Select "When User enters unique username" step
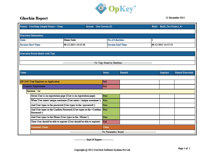The height and width of the screenshot is (152, 215). pos(67,101)
